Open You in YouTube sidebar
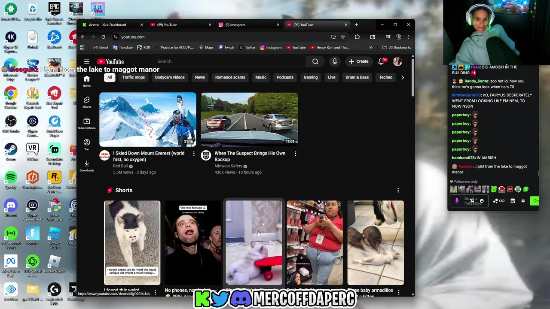The image size is (550, 309). pos(87,145)
